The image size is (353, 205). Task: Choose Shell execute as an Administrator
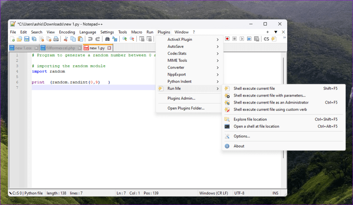(284, 102)
